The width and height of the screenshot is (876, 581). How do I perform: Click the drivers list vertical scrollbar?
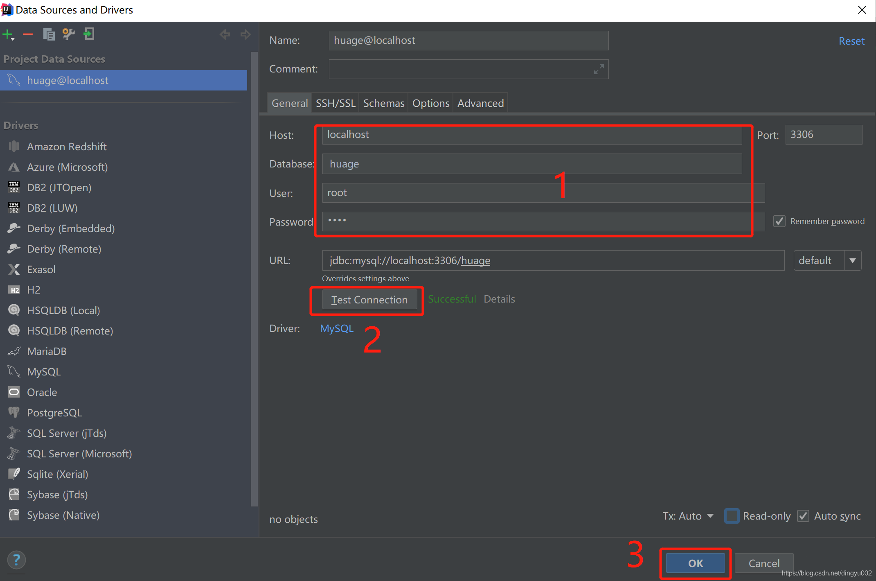254,278
